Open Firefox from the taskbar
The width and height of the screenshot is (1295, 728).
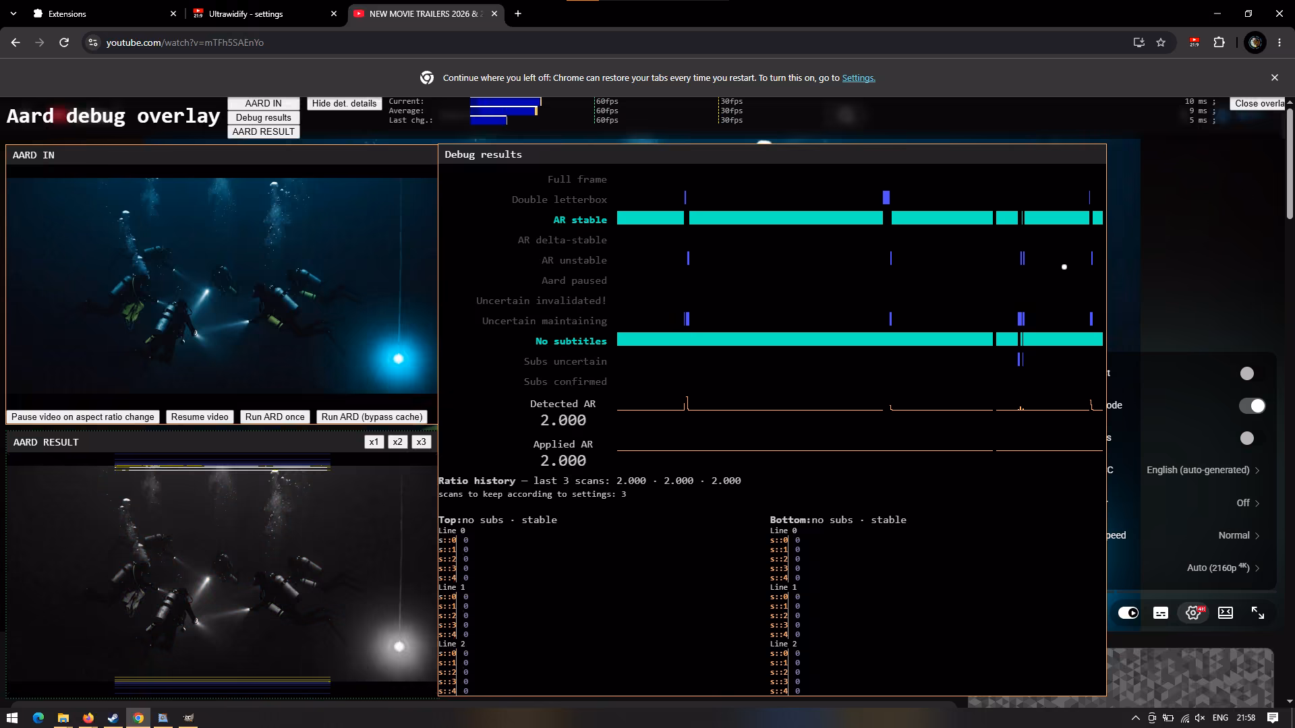(x=88, y=718)
